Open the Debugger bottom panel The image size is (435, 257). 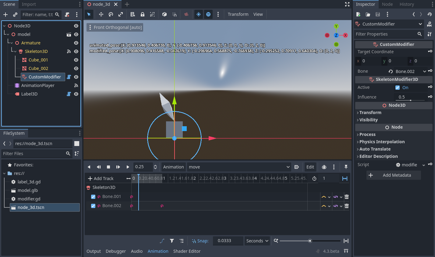[116, 251]
